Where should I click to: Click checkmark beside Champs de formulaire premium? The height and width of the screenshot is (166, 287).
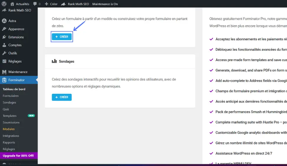pyautogui.click(x=211, y=91)
